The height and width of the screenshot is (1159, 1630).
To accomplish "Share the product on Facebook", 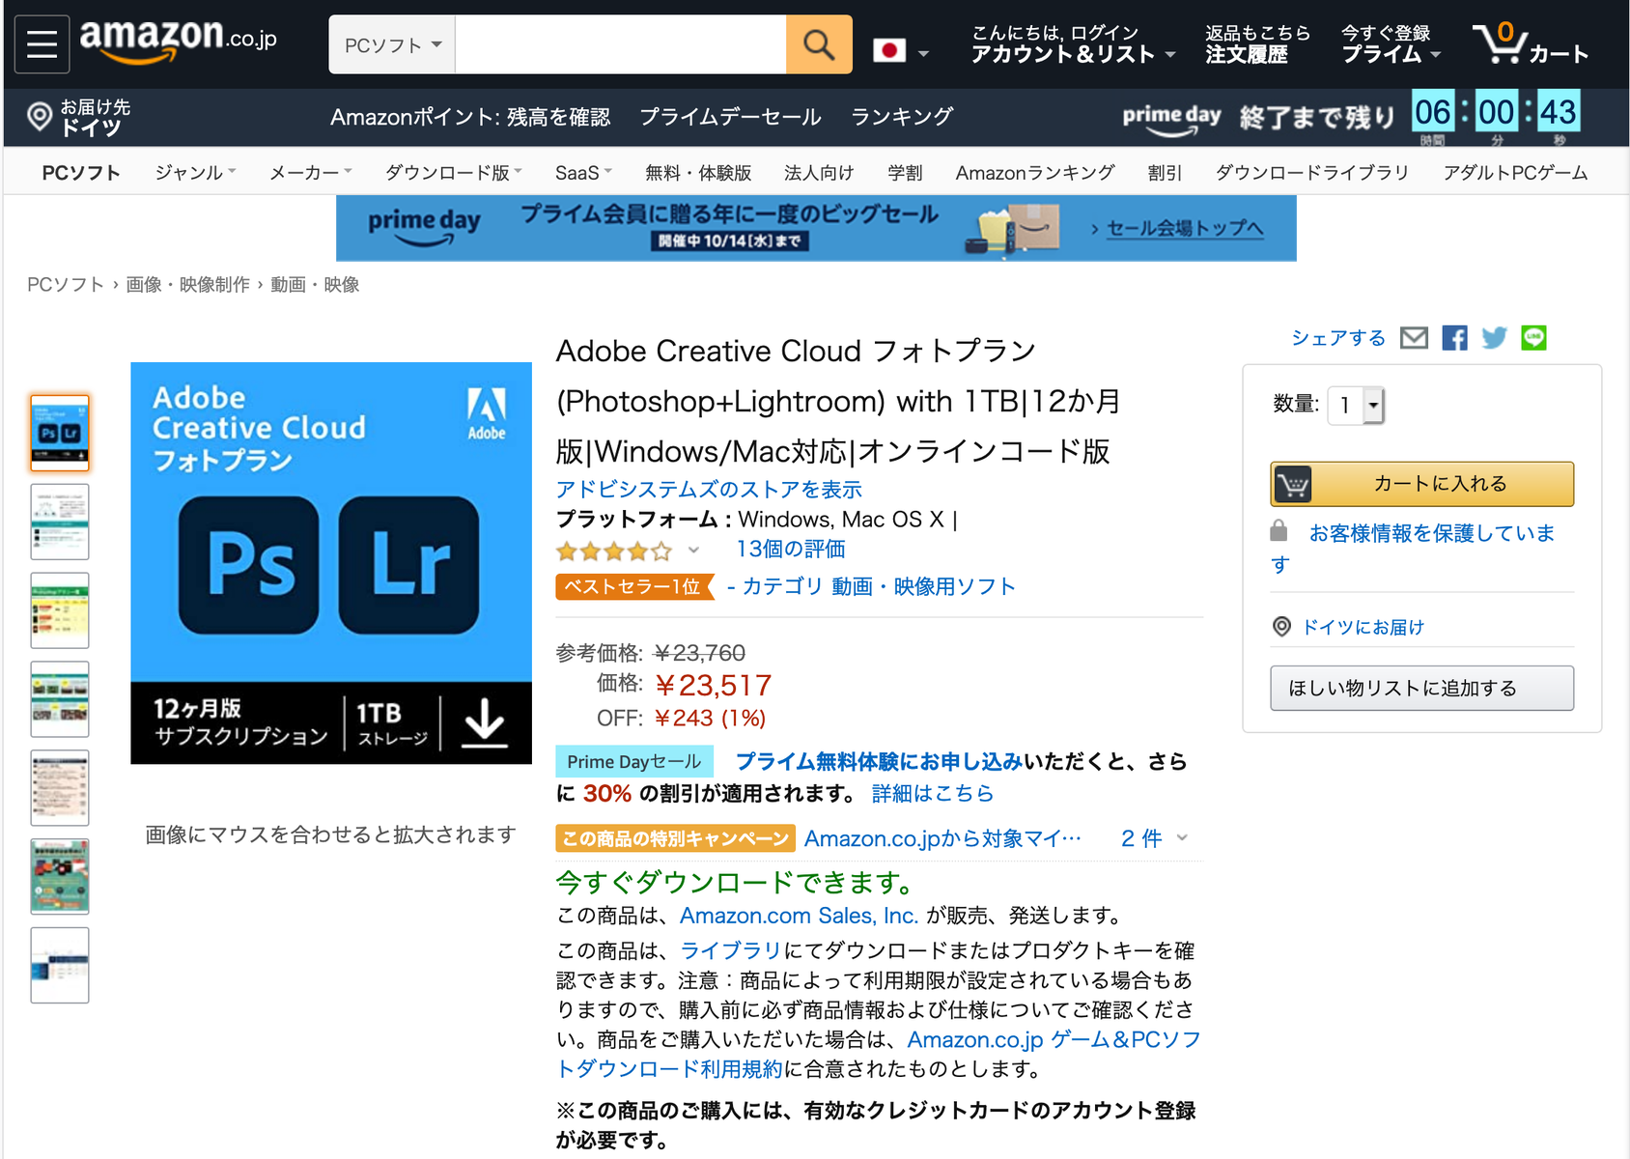I will pyautogui.click(x=1454, y=338).
